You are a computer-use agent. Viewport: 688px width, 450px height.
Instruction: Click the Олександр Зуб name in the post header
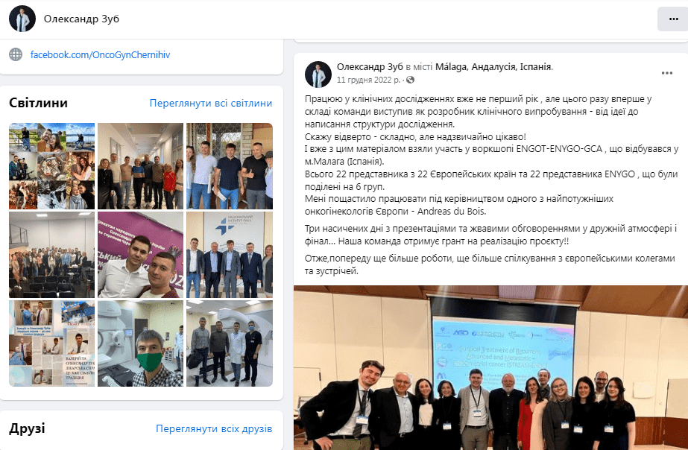[370, 66]
